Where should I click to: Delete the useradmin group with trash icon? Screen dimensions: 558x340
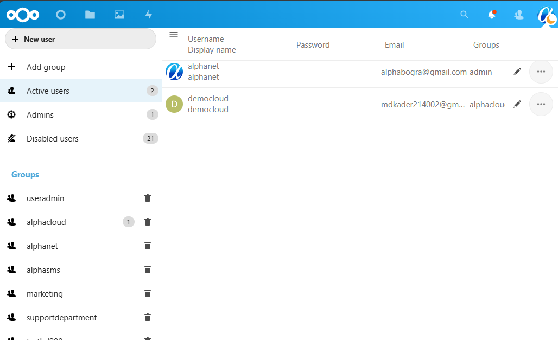pyautogui.click(x=148, y=198)
